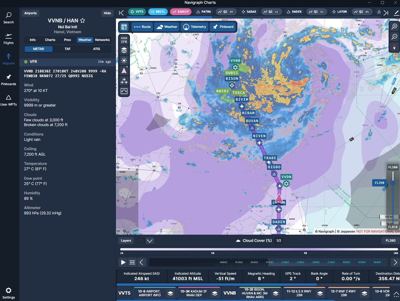
Task: Show the METAR report
Action: point(38,49)
